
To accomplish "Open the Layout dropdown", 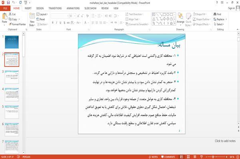I will [x=42, y=14].
